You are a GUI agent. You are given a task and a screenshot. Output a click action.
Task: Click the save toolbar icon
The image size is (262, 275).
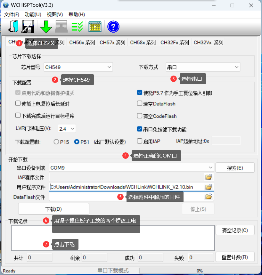coord(28,27)
